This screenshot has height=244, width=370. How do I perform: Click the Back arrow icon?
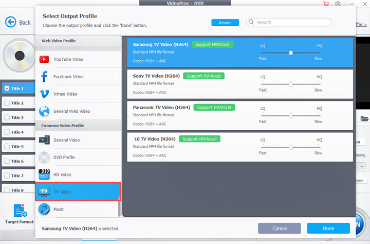pos(11,22)
